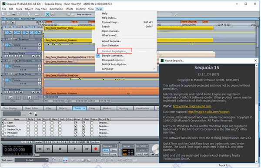Open the Workspace Default dropdown
Screen dimensions: 261x168
coord(31,160)
